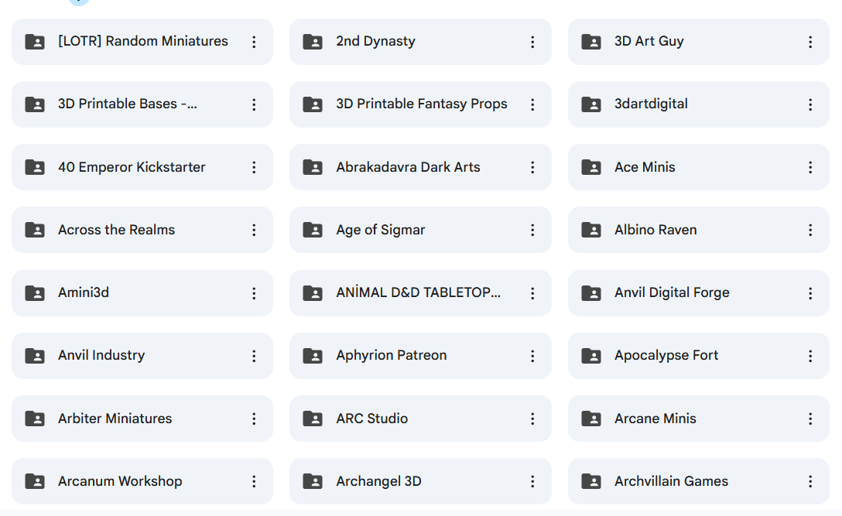Select Arbiter Miniatures folder name
842x516 pixels.
[115, 419]
